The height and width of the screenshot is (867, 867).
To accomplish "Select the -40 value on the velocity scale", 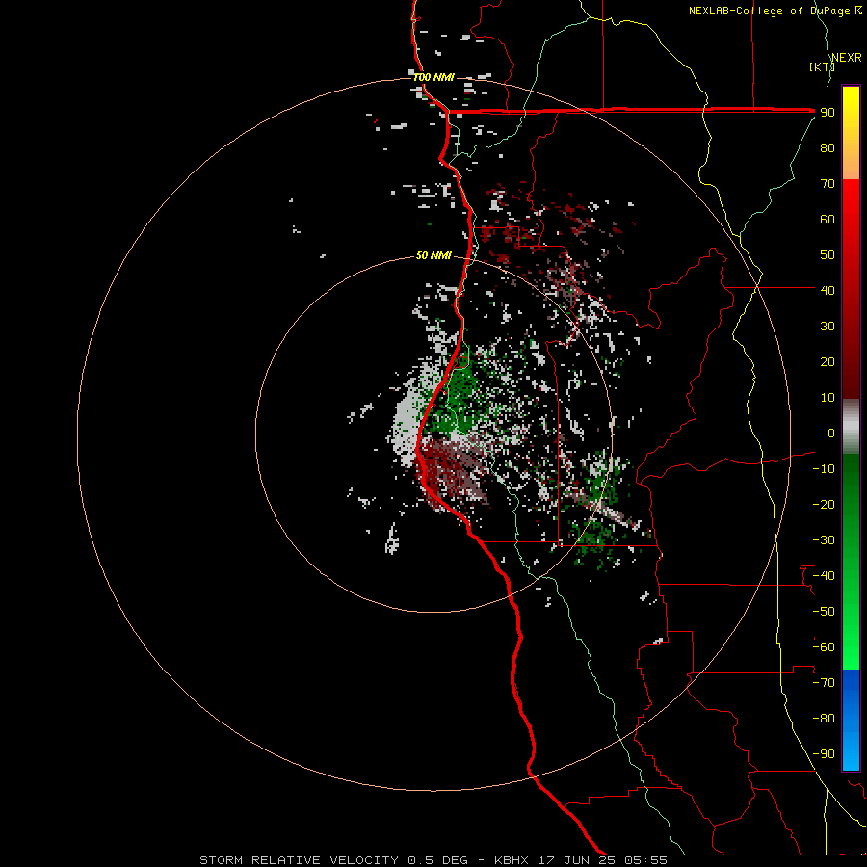I will point(824,576).
